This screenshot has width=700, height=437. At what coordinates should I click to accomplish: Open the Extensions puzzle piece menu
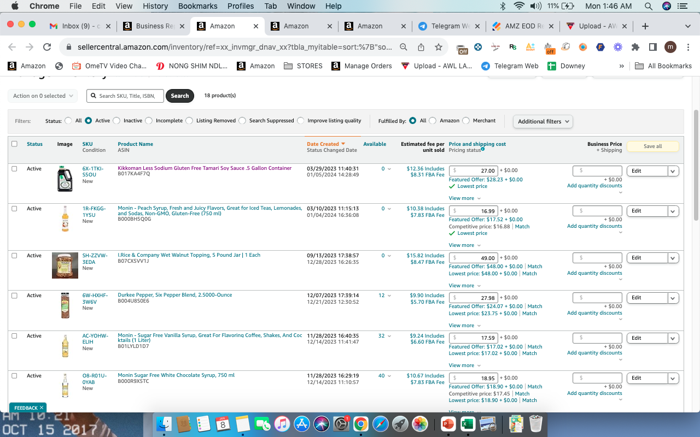[635, 48]
